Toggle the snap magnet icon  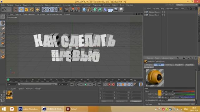pyautogui.click(x=3, y=56)
